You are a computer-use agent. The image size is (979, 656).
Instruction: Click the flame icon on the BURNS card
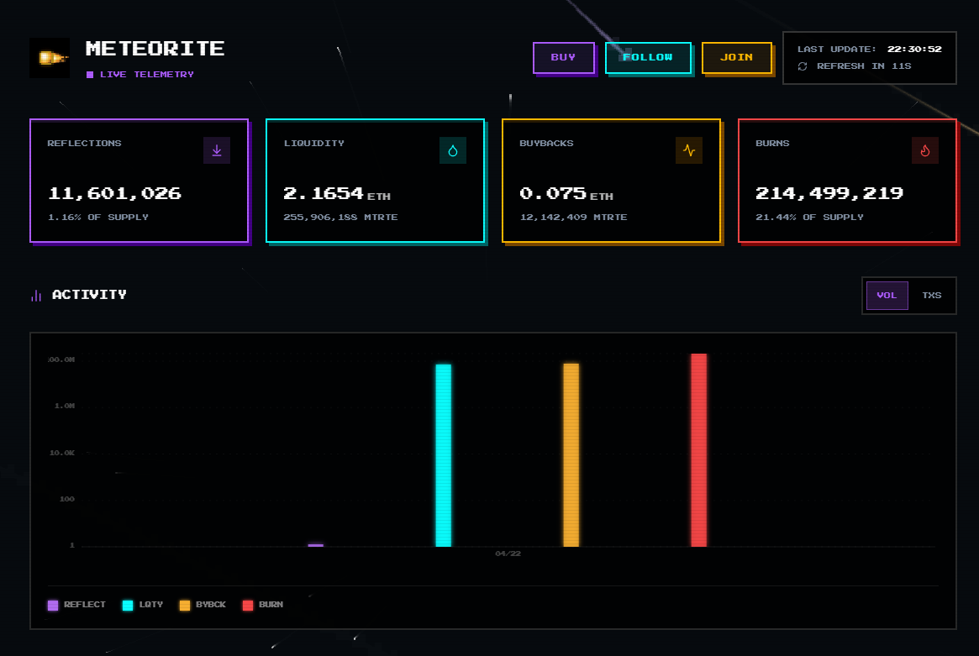(x=925, y=150)
